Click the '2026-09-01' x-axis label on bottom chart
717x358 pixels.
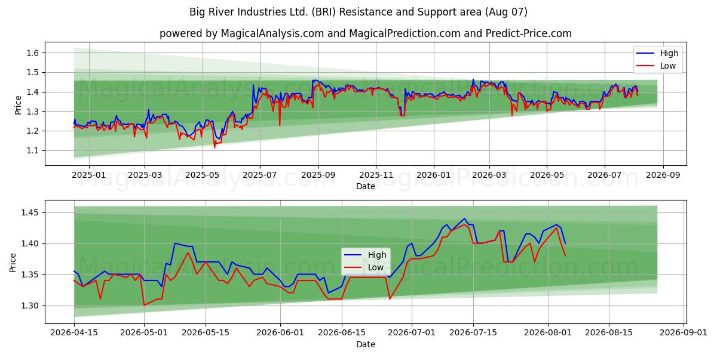pyautogui.click(x=684, y=333)
